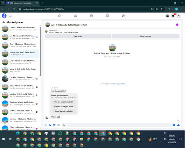Open the Eva-Kim Charming 2-Bedroom conversation
The height and width of the screenshot is (148, 185).
point(20,78)
